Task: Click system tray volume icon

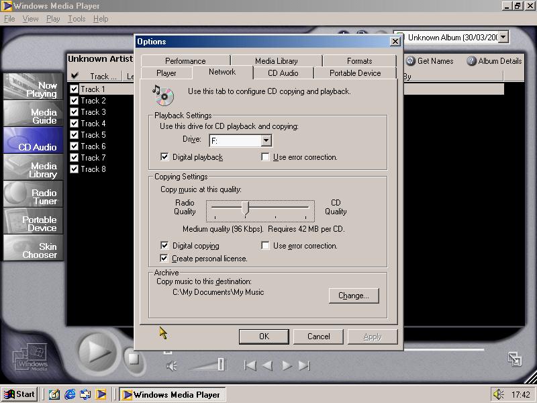Action: pyautogui.click(x=498, y=394)
